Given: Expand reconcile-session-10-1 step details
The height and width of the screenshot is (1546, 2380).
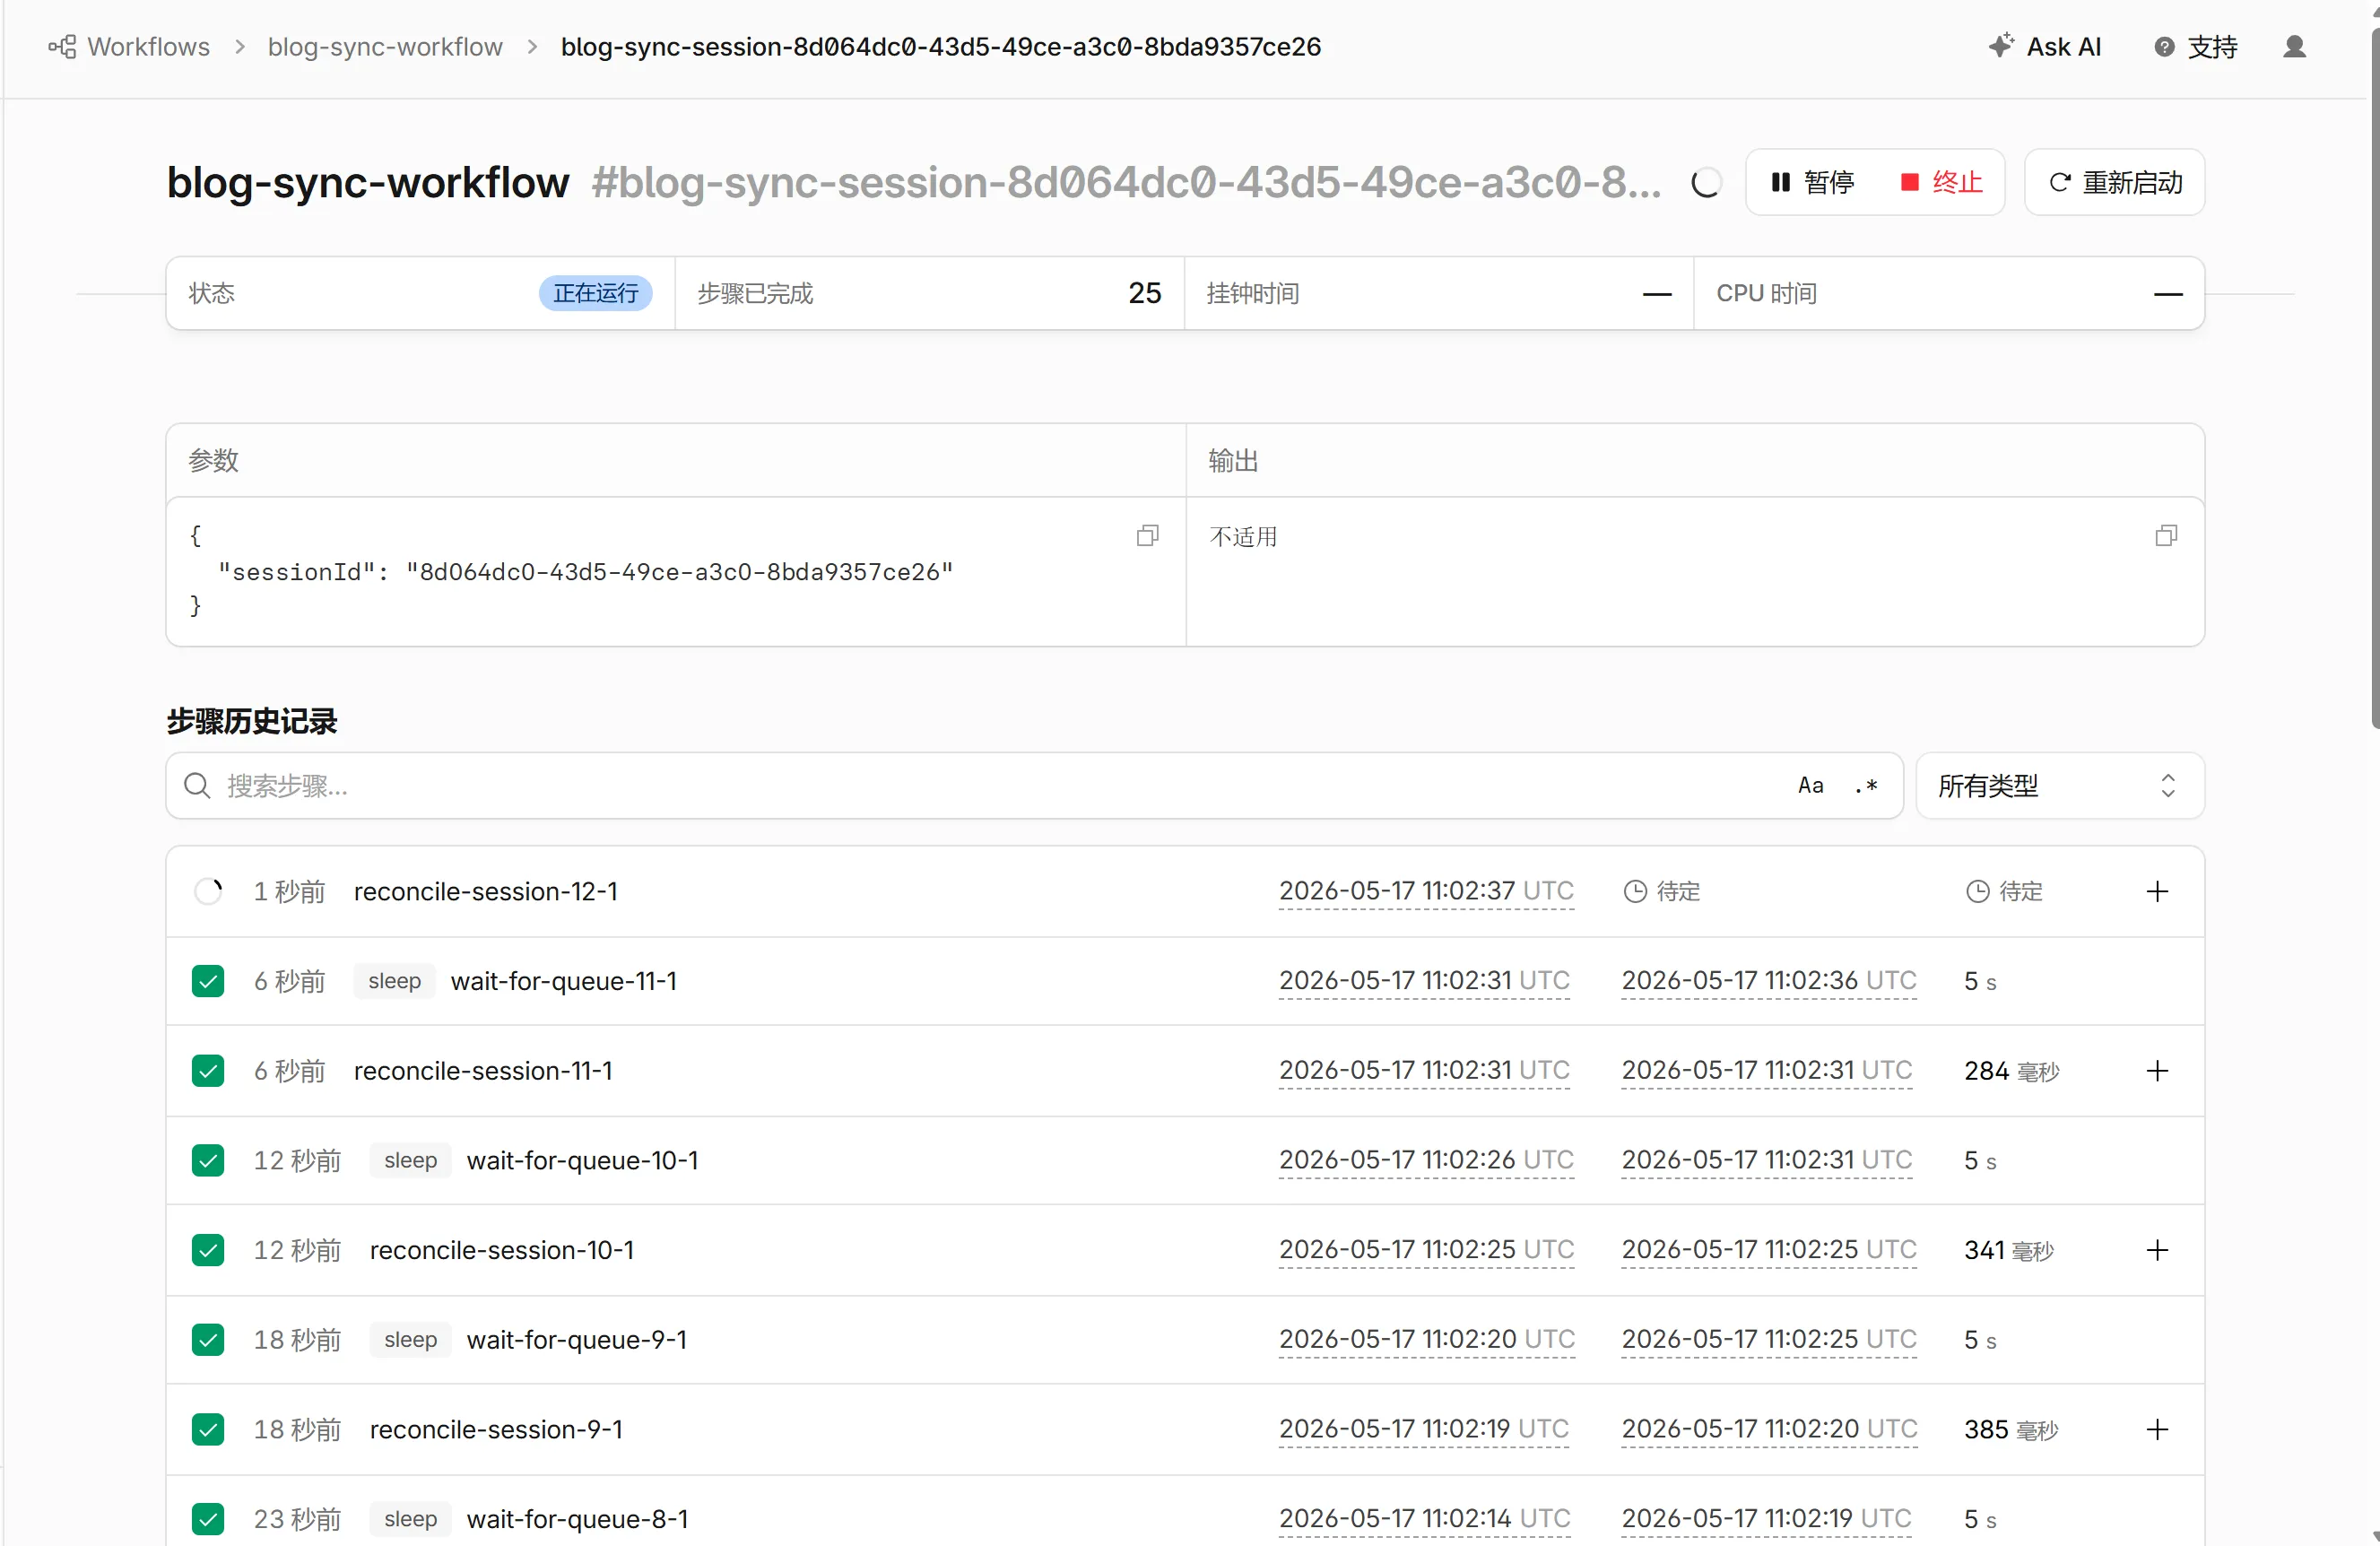Looking at the screenshot, I should point(2157,1250).
